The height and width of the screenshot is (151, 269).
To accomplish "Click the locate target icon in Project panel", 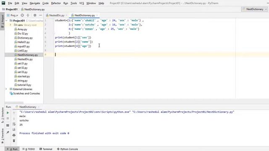I will pos(22,15).
